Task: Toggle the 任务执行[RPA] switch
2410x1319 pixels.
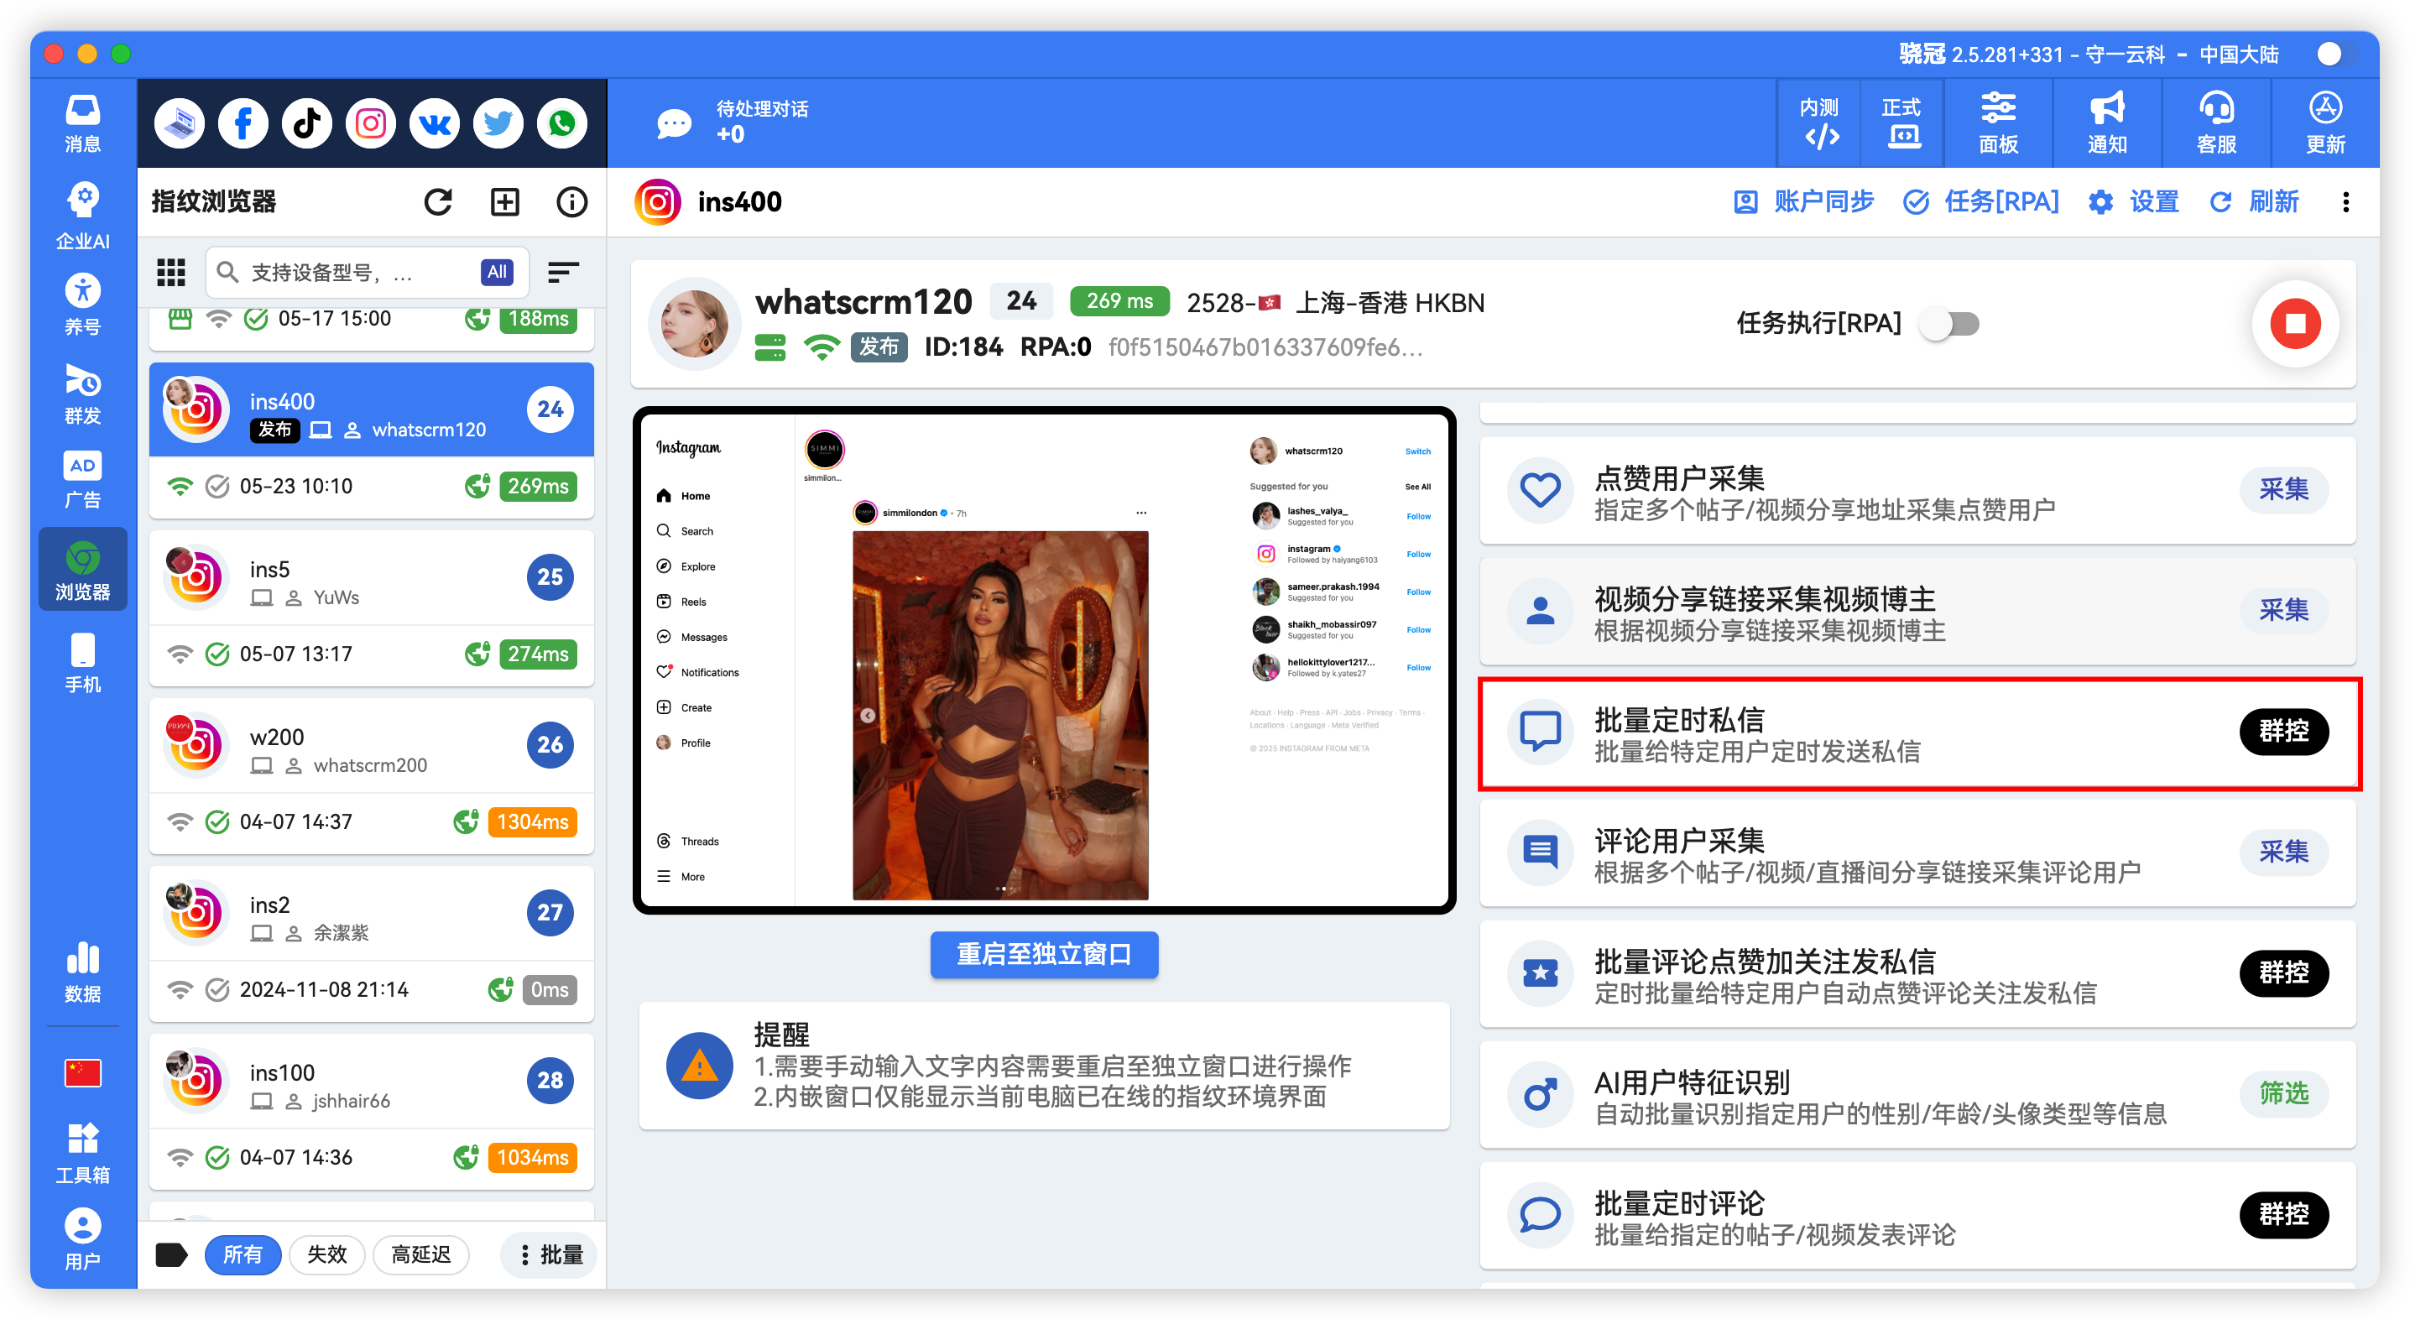Action: point(1951,324)
